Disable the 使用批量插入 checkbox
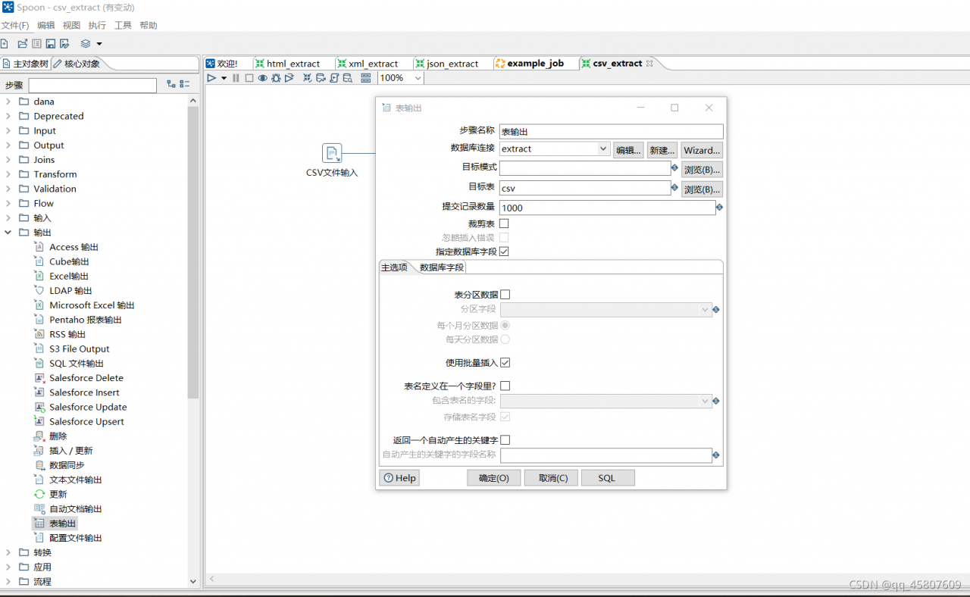Viewport: 970px width, 597px height. pyautogui.click(x=505, y=363)
